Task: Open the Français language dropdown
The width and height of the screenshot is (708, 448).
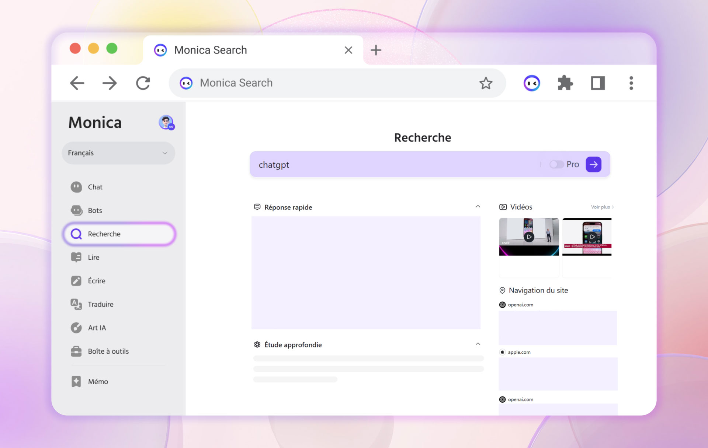Action: (x=118, y=153)
